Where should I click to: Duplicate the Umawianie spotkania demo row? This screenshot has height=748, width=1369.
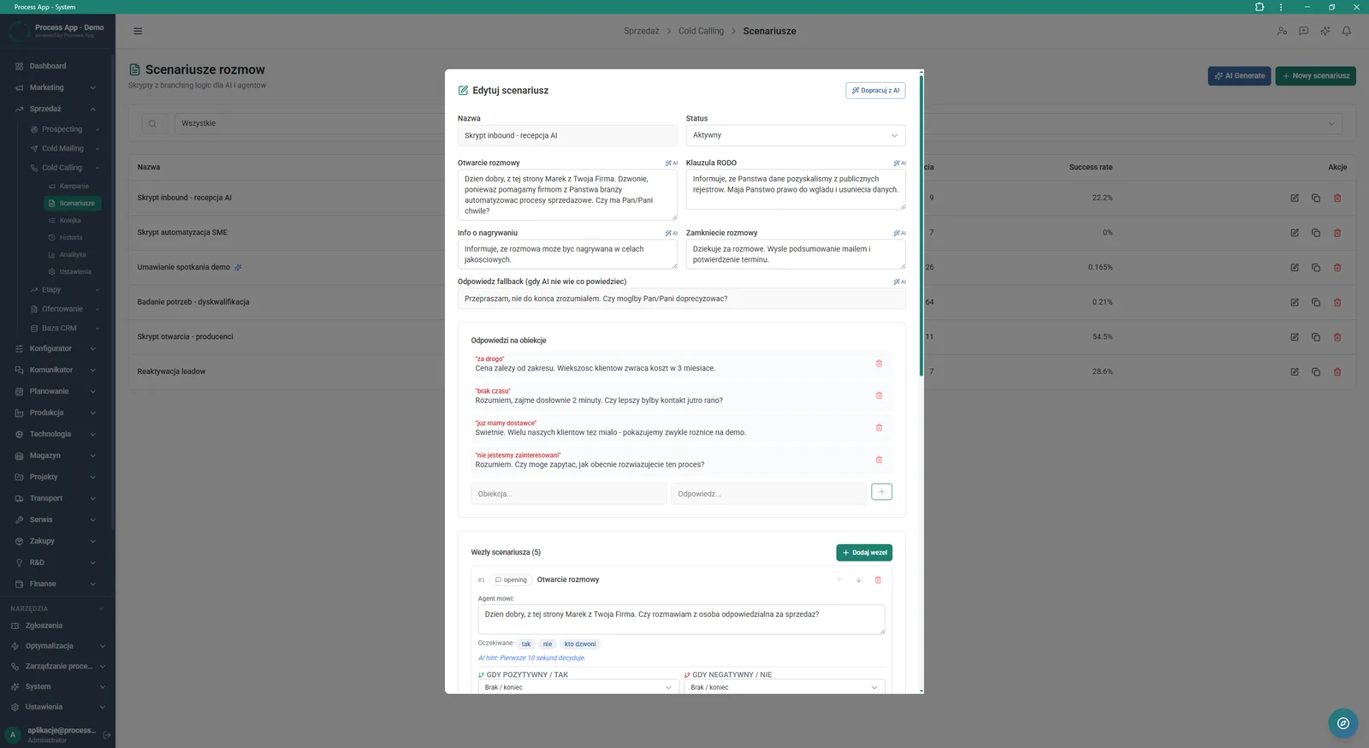1316,267
